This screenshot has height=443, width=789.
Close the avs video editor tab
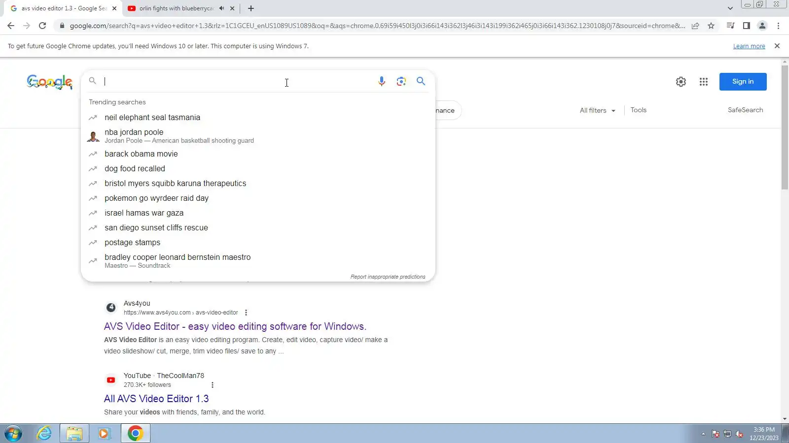[x=114, y=8]
